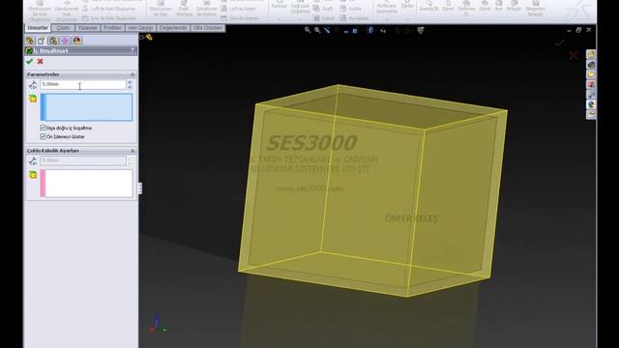The height and width of the screenshot is (348, 619).
Task: Select the Delik Sihirbazı tool
Action: [184, 9]
